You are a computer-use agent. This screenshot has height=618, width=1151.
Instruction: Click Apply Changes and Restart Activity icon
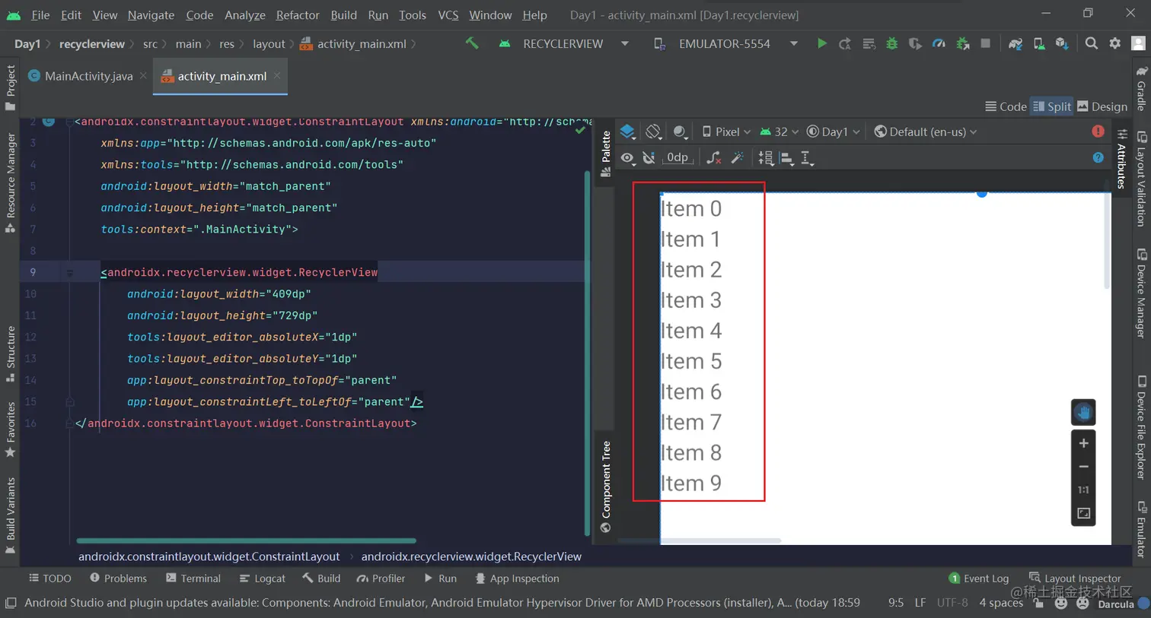click(845, 44)
